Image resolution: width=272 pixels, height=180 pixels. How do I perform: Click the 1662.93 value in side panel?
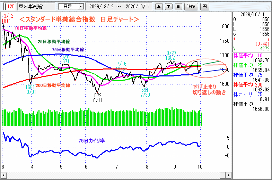261,90
